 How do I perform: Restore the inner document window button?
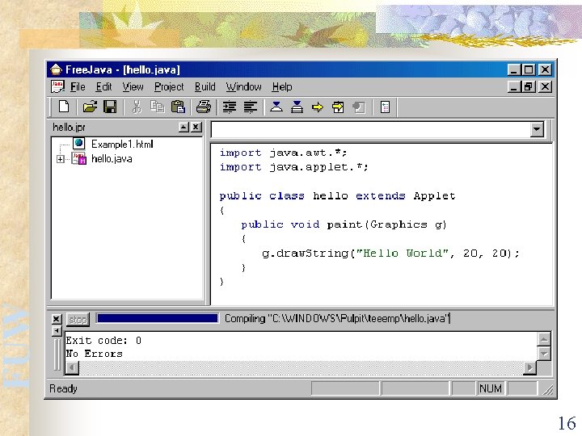click(x=529, y=86)
